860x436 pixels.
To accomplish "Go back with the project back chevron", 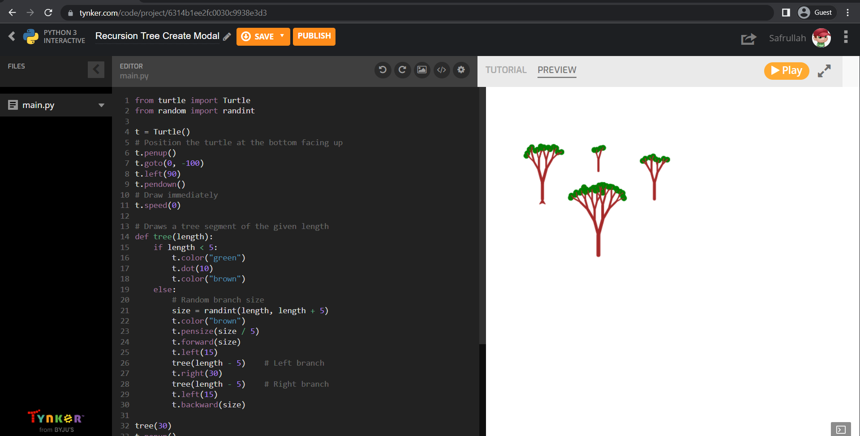I will (x=12, y=36).
